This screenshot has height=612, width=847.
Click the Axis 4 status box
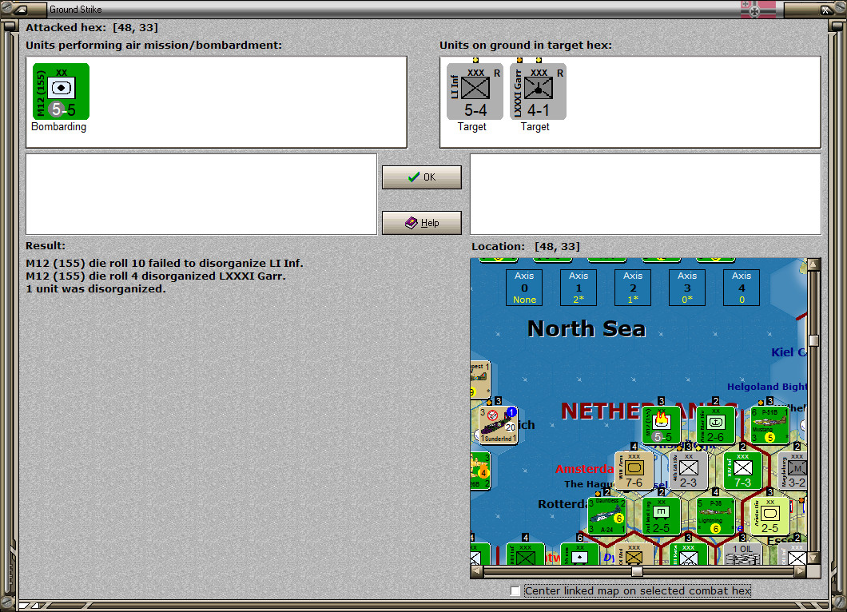tap(741, 287)
